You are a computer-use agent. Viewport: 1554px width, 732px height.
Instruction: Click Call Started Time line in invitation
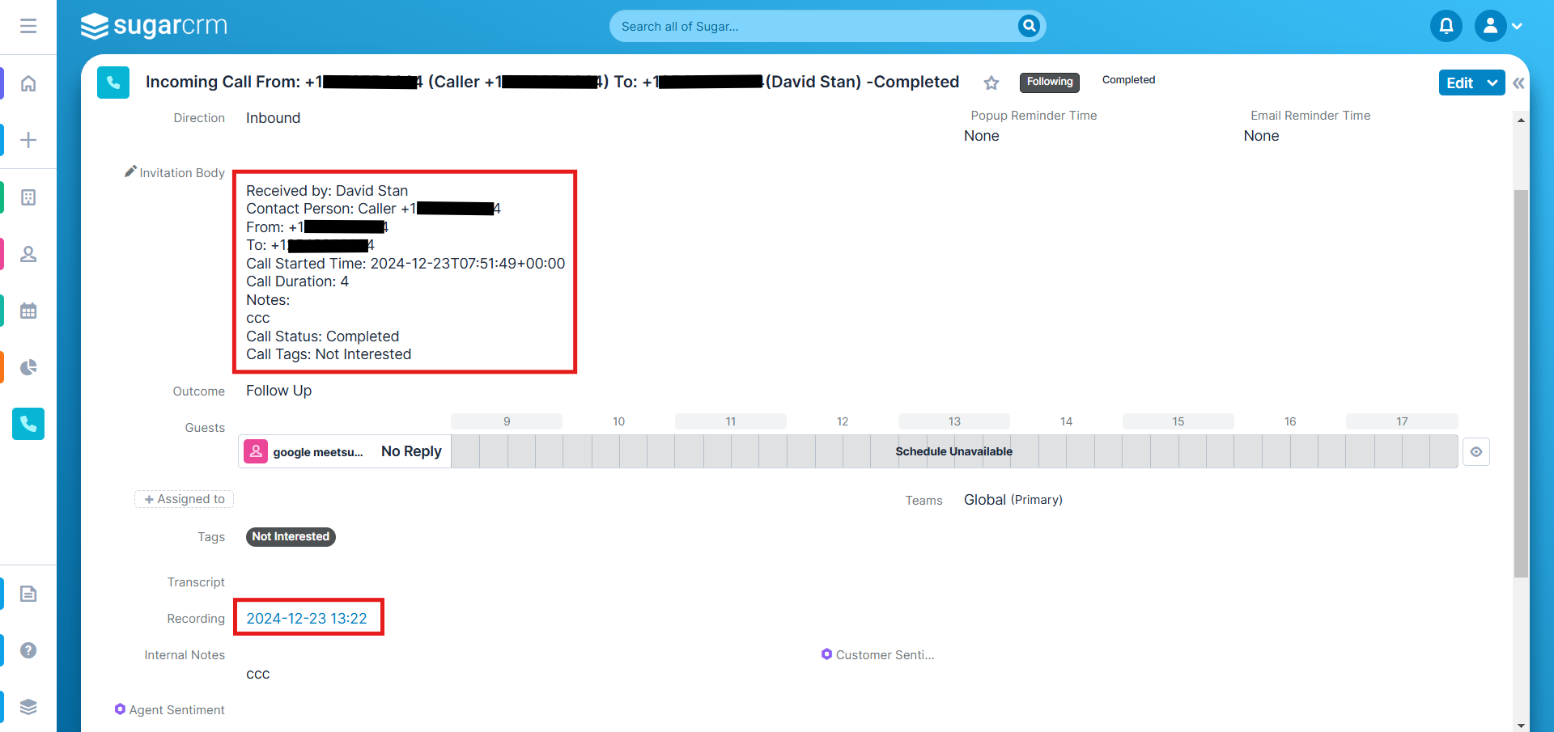(405, 264)
